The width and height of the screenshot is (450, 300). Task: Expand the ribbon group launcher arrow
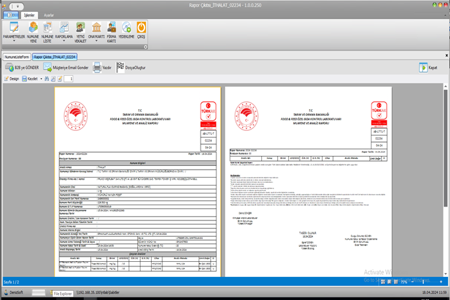(x=146, y=47)
